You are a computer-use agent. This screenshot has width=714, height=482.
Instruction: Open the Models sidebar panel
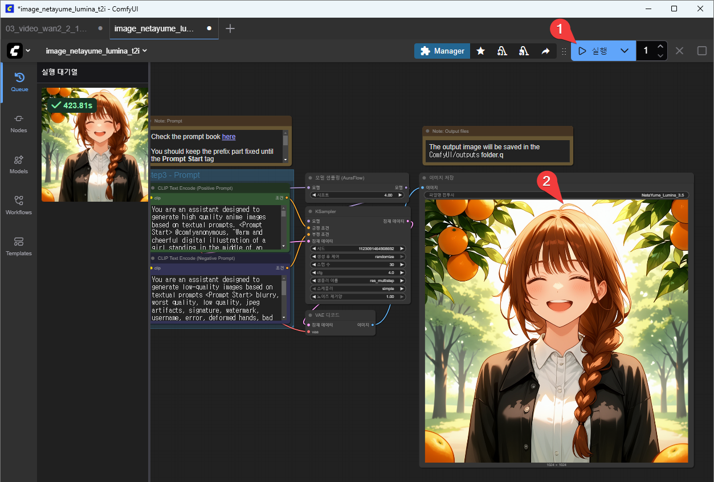pyautogui.click(x=19, y=164)
